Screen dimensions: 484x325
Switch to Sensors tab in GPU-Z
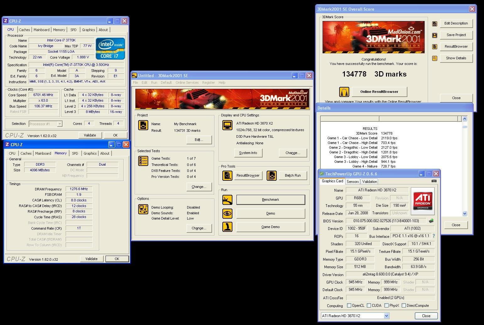(x=353, y=182)
